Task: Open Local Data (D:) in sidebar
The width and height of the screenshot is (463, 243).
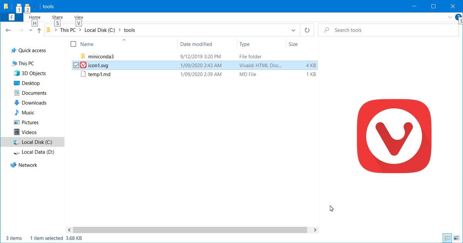Action: (x=38, y=152)
